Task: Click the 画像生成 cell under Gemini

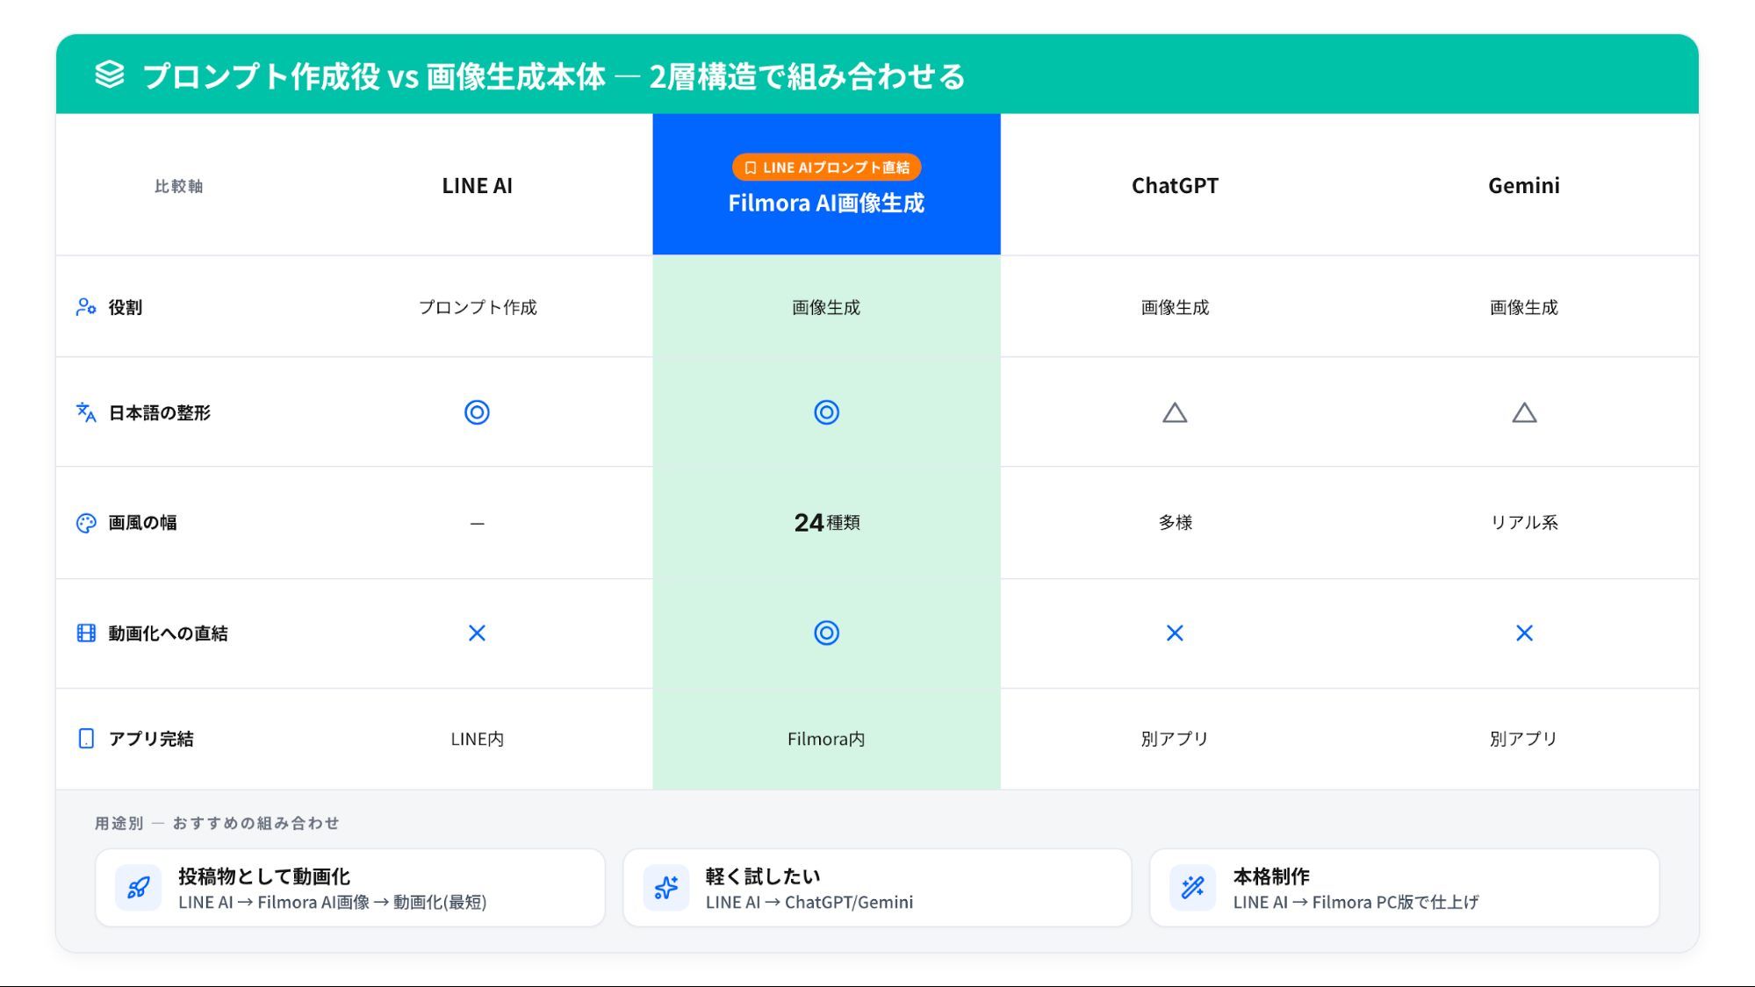Action: pyautogui.click(x=1524, y=307)
